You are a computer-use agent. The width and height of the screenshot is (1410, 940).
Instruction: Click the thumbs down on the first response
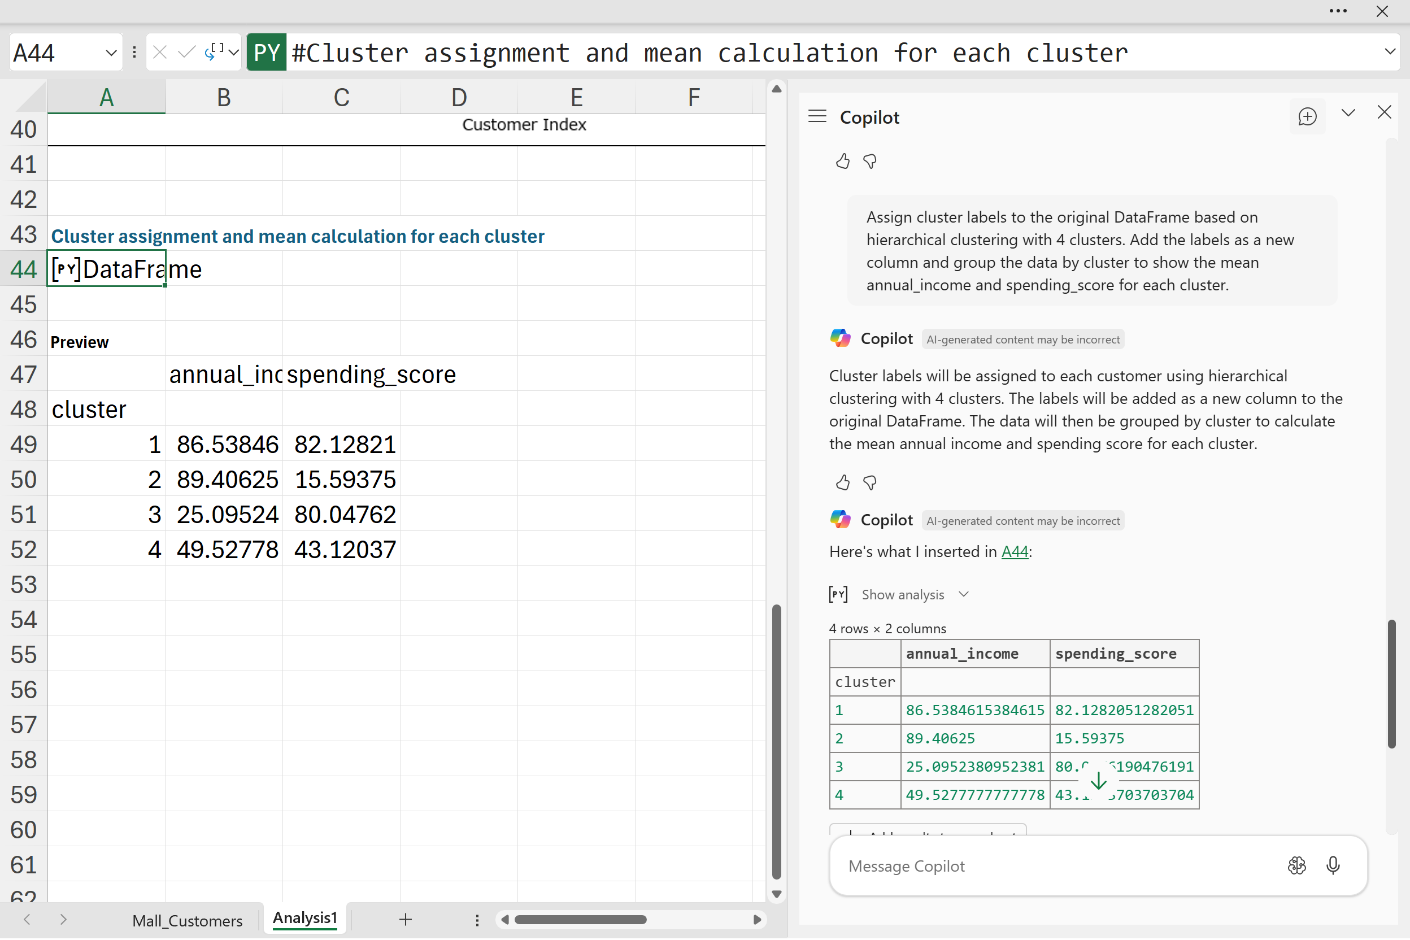(870, 161)
